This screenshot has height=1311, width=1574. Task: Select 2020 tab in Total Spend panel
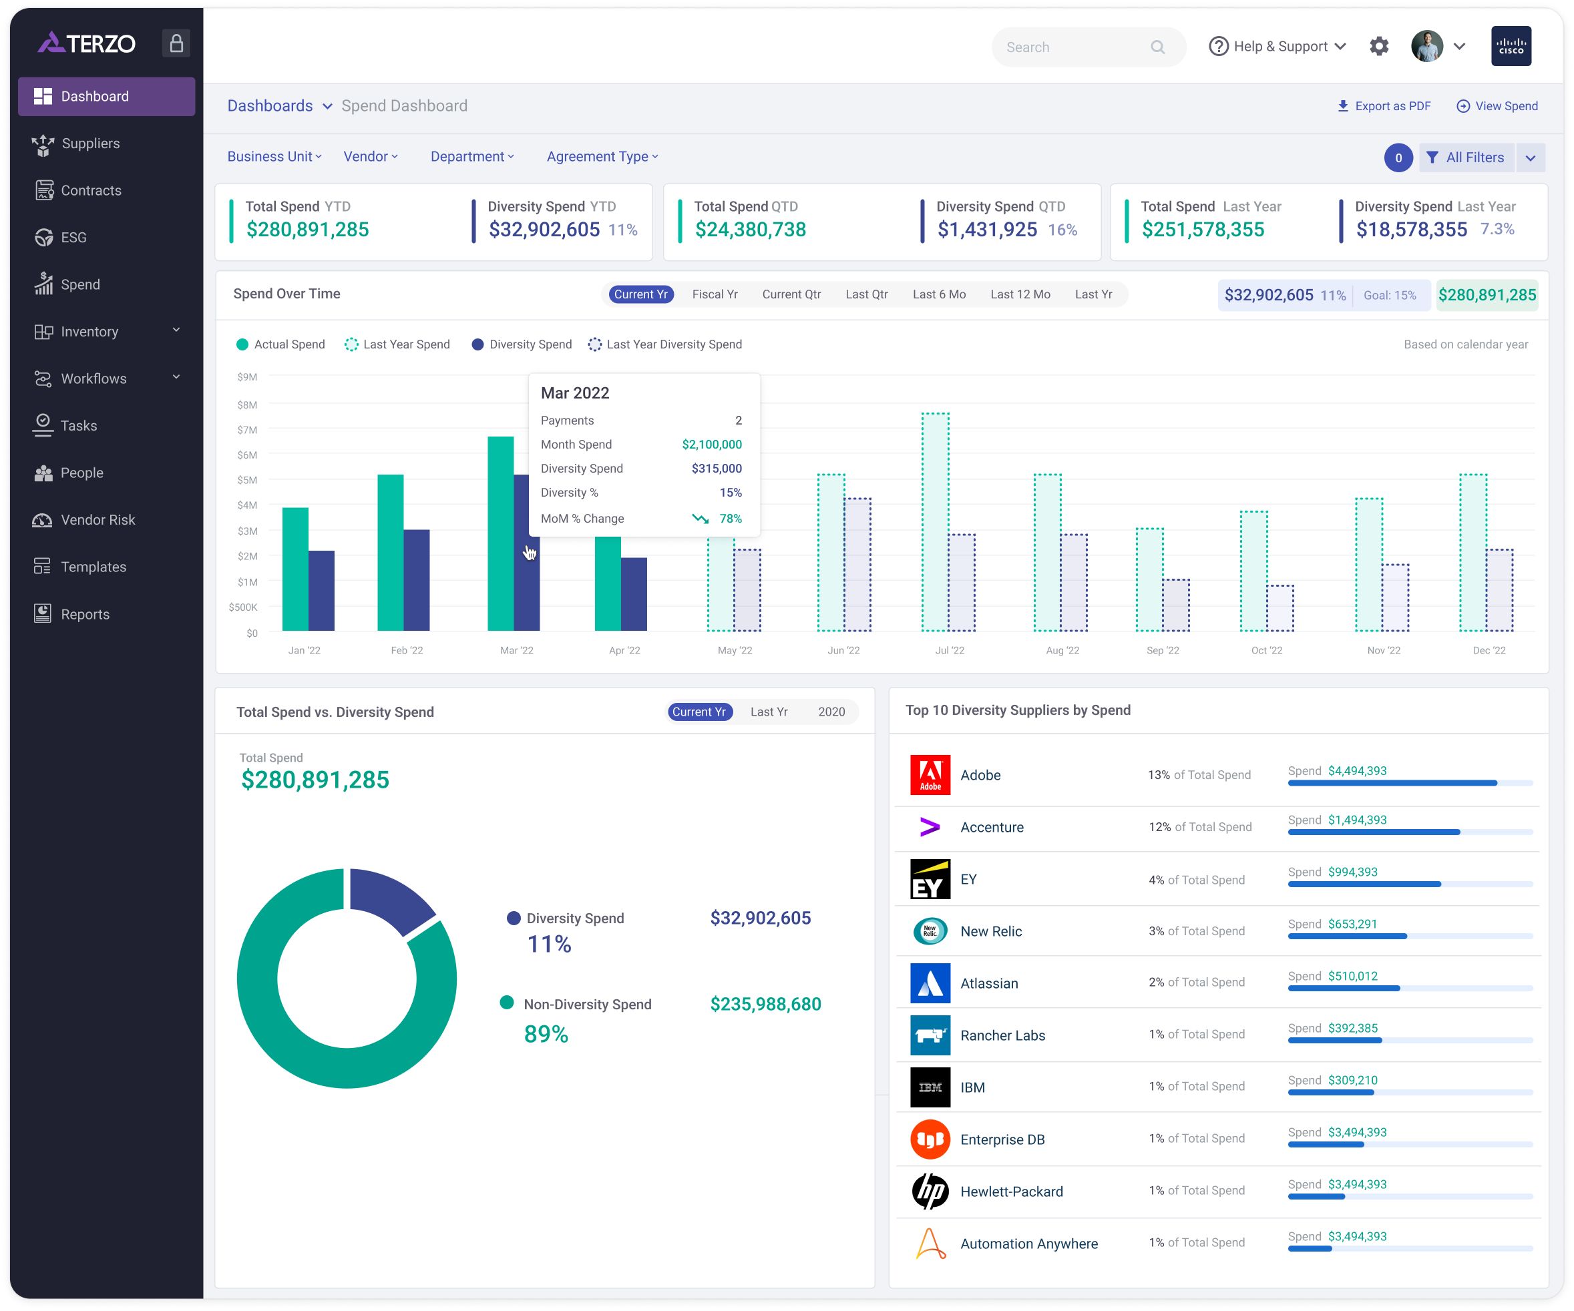point(831,712)
